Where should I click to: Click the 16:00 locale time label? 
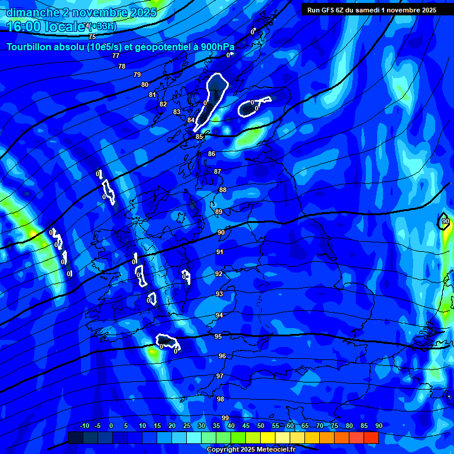tap(45, 26)
